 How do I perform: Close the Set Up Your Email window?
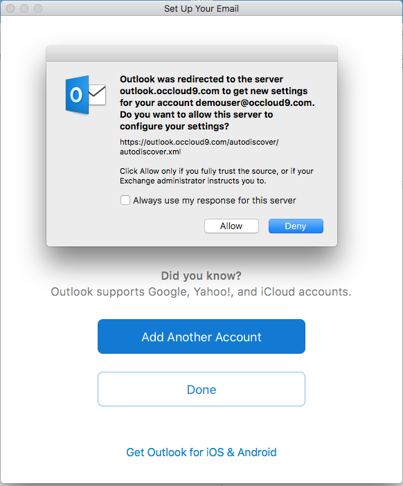click(10, 8)
